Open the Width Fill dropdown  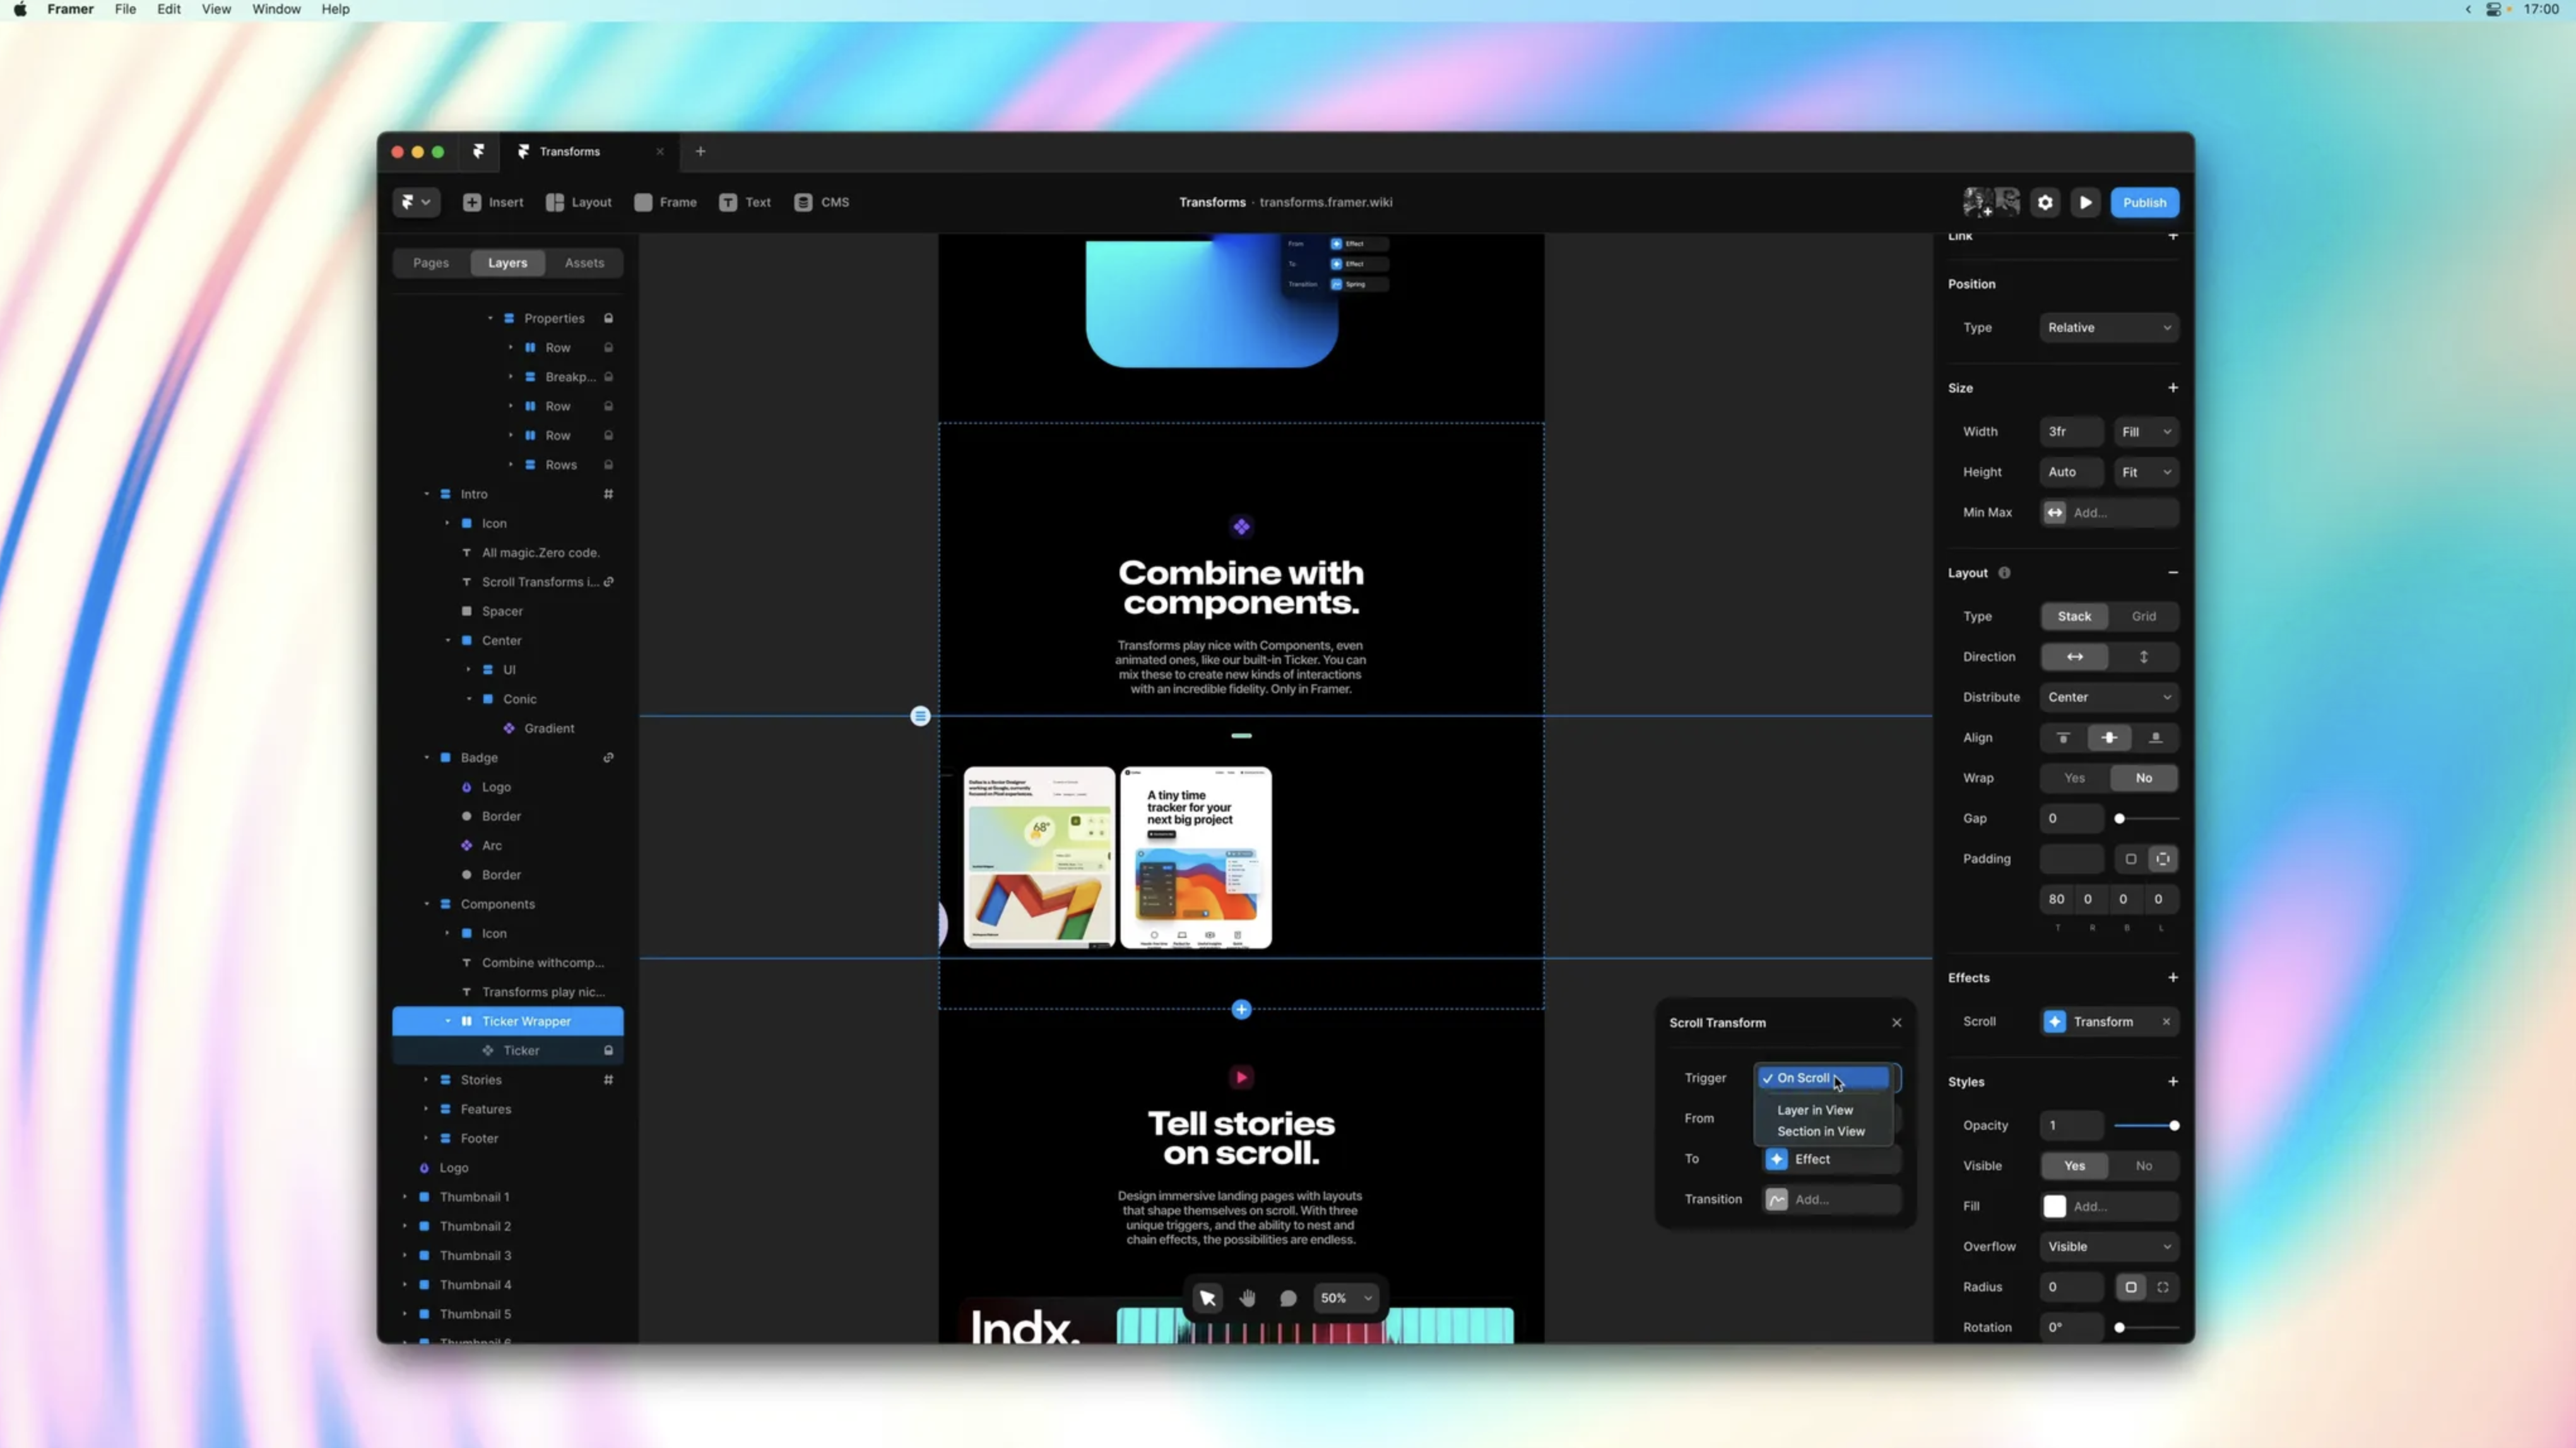2145,432
